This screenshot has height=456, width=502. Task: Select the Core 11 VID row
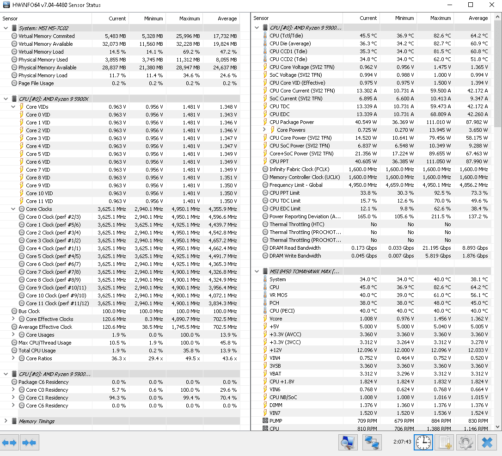tap(120, 201)
